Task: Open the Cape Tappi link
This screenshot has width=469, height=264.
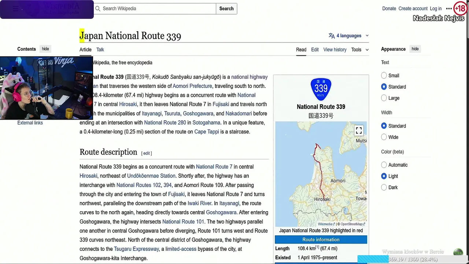Action: [207, 132]
